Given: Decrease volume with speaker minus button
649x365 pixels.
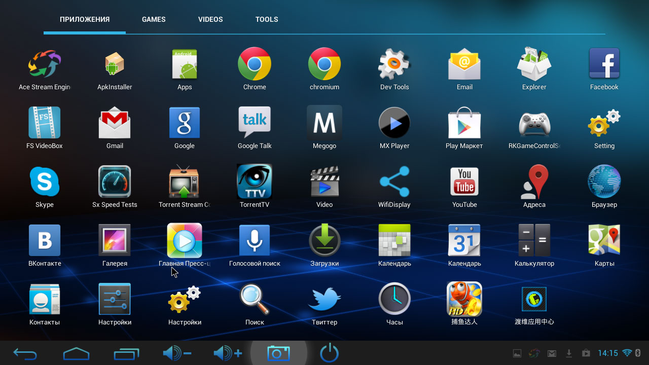Looking at the screenshot, I should pos(177,353).
